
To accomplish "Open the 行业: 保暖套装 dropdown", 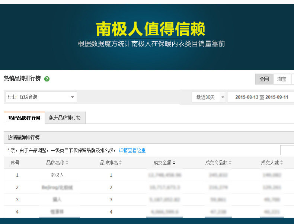I will tap(41, 97).
